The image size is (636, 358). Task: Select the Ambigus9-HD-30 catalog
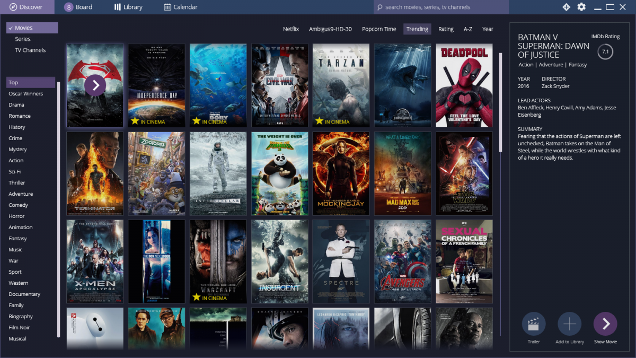coord(330,29)
